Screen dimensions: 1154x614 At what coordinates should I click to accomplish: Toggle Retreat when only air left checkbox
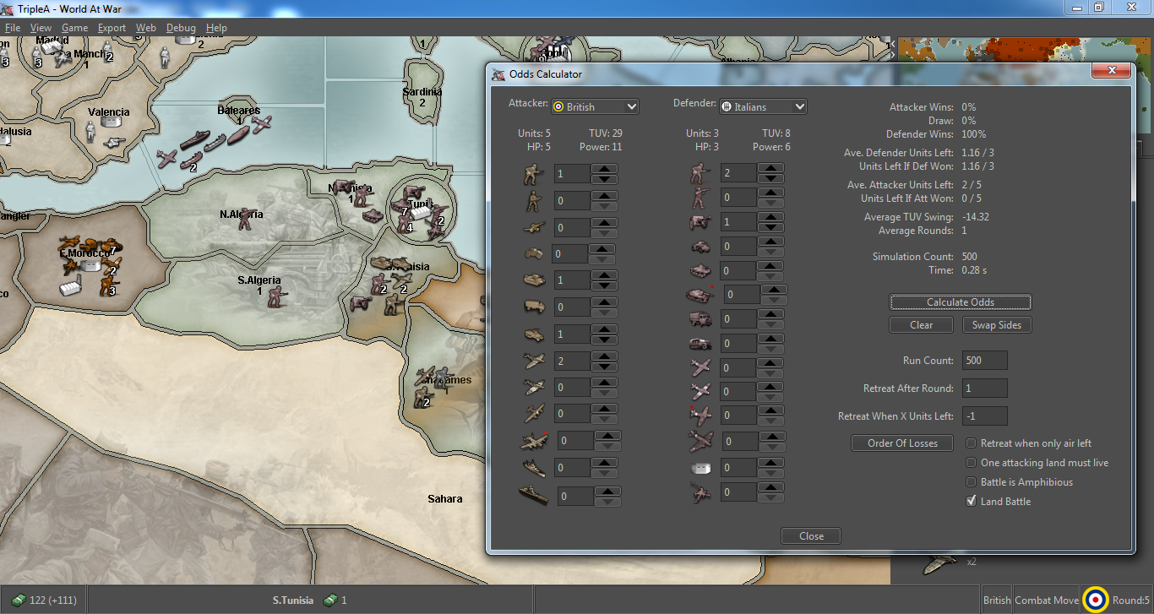pos(972,443)
